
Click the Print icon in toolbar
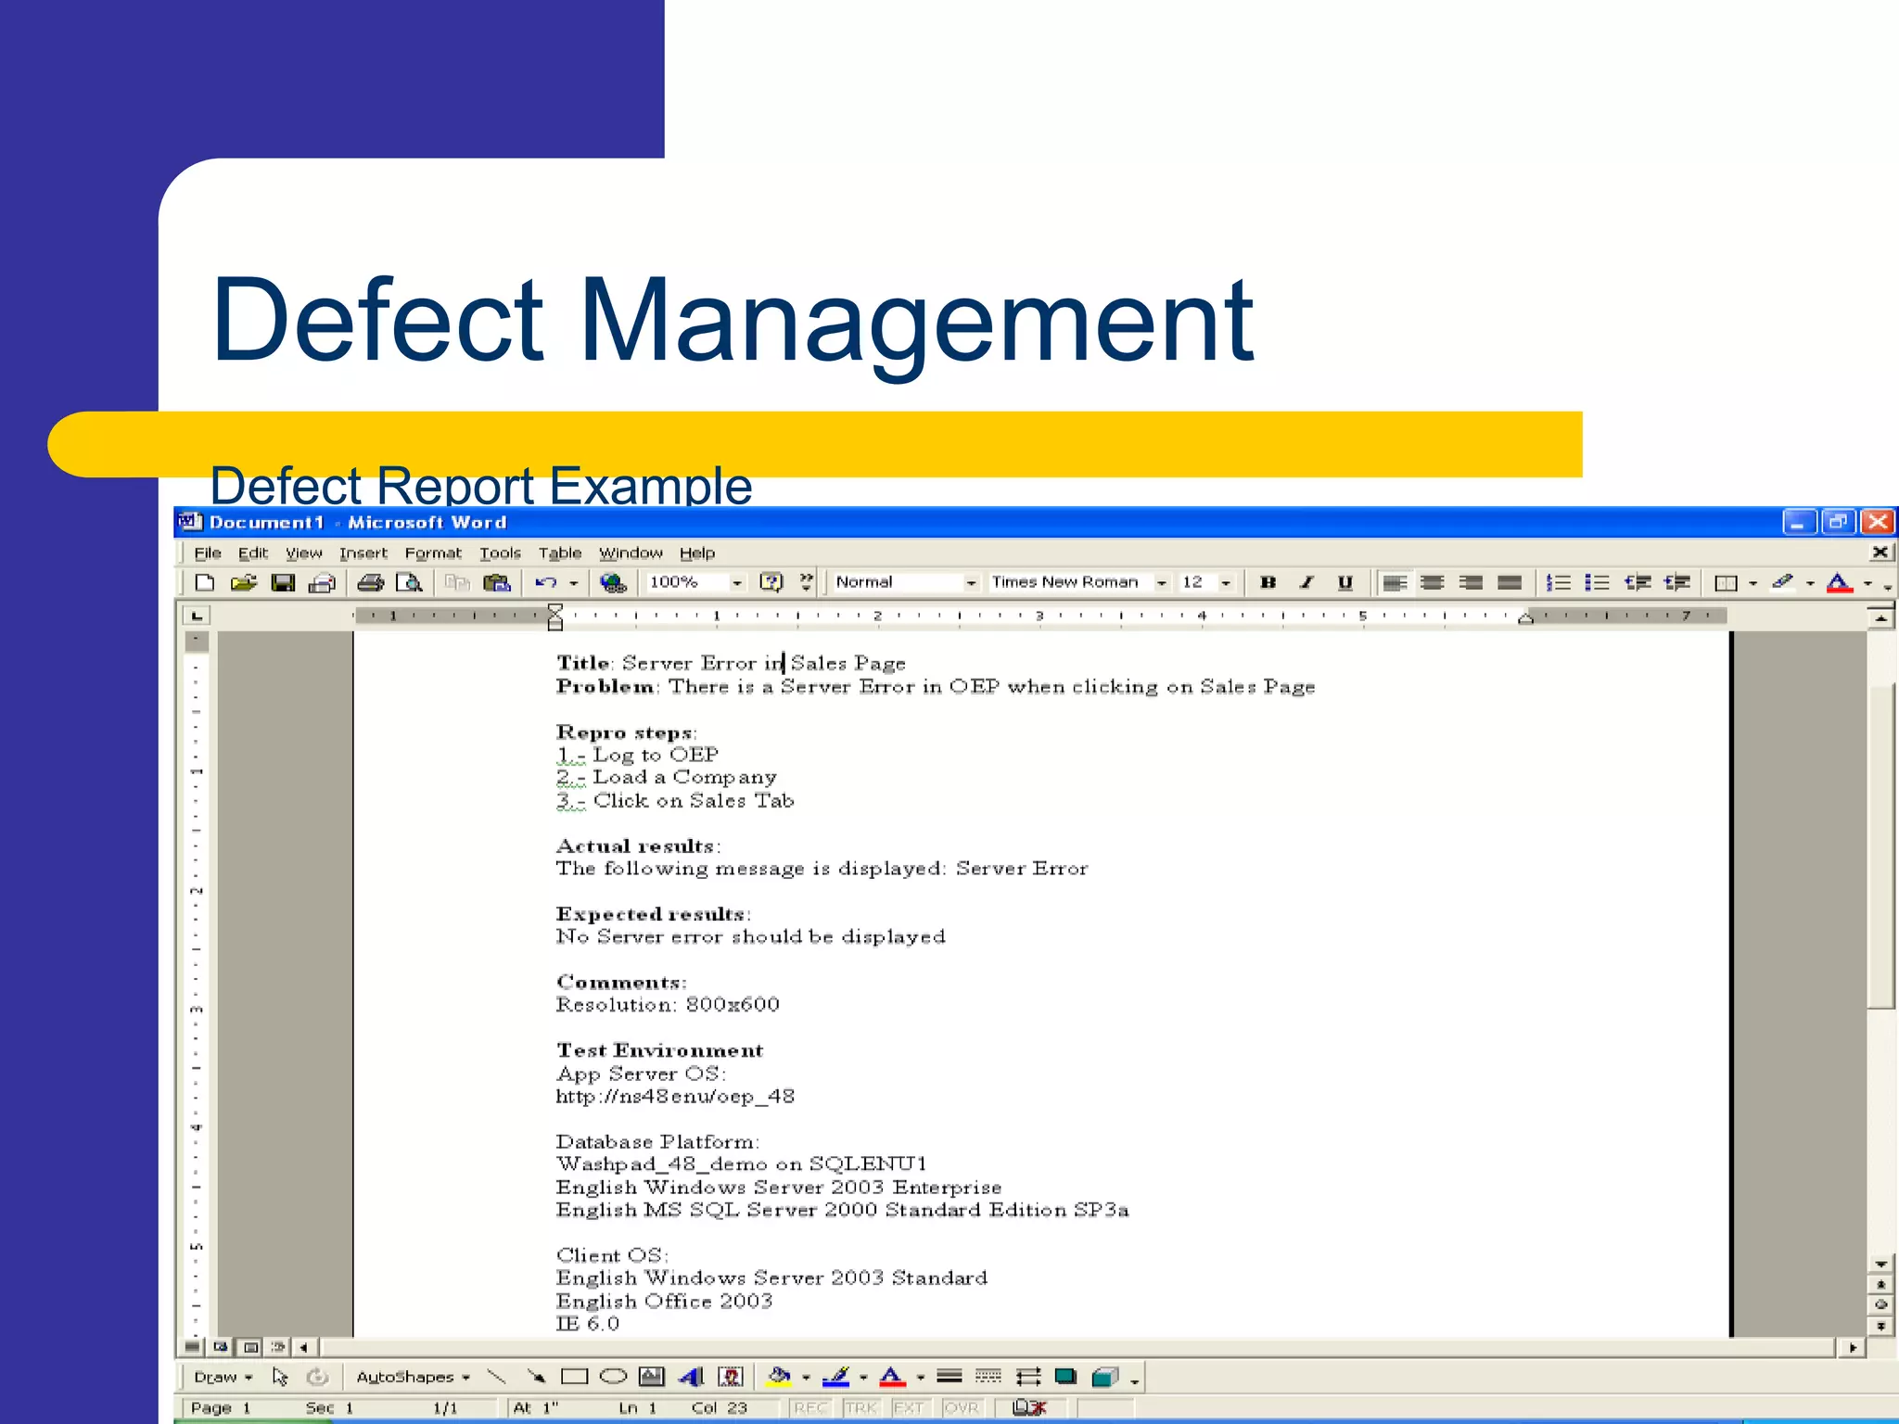click(x=370, y=582)
